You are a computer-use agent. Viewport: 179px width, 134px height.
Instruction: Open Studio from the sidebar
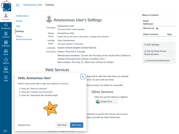6,70
